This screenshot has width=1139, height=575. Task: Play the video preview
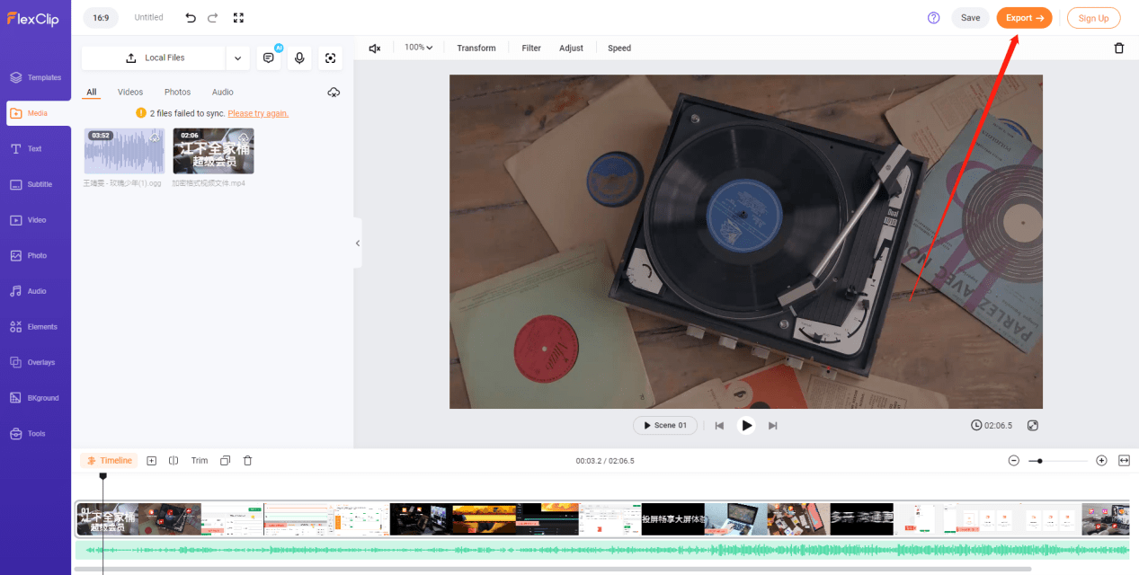click(746, 425)
